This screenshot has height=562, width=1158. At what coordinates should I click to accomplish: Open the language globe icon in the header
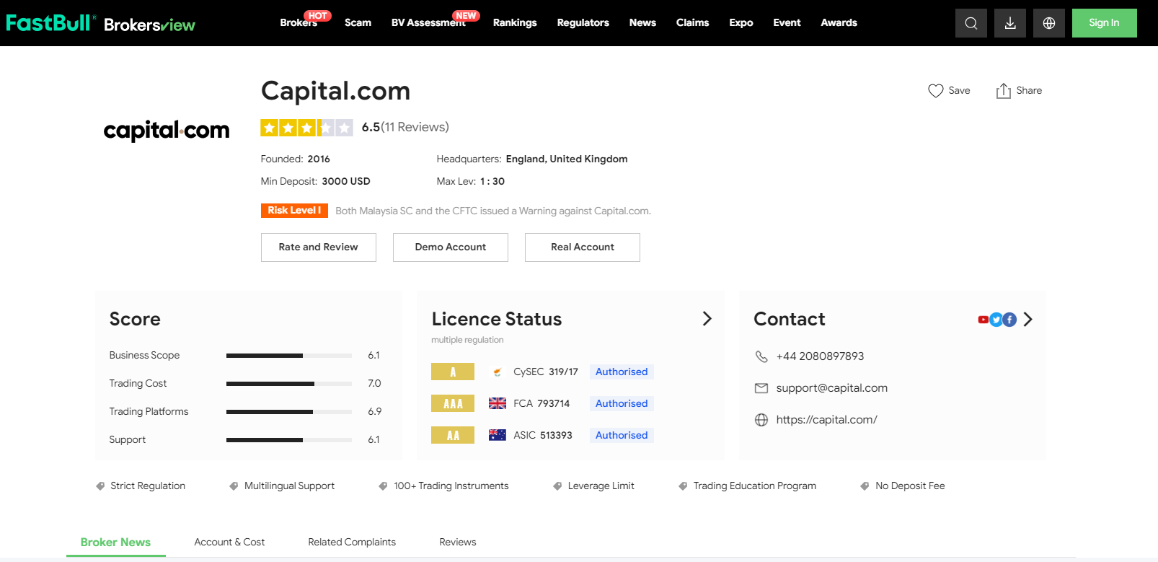point(1049,23)
